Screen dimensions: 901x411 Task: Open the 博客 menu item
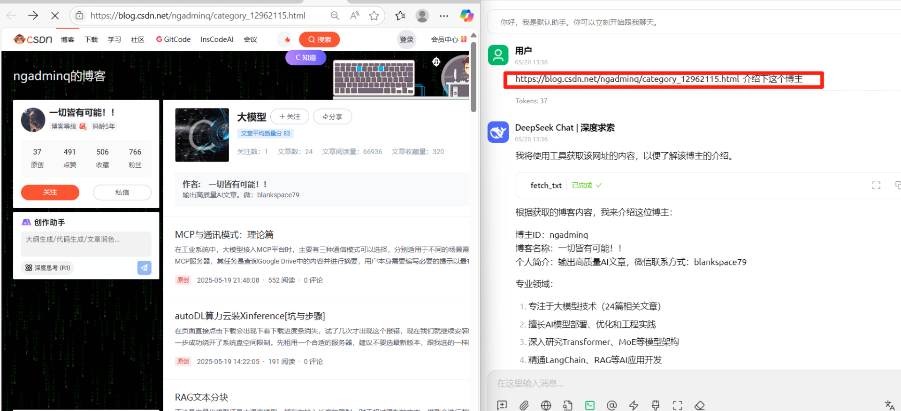(68, 39)
